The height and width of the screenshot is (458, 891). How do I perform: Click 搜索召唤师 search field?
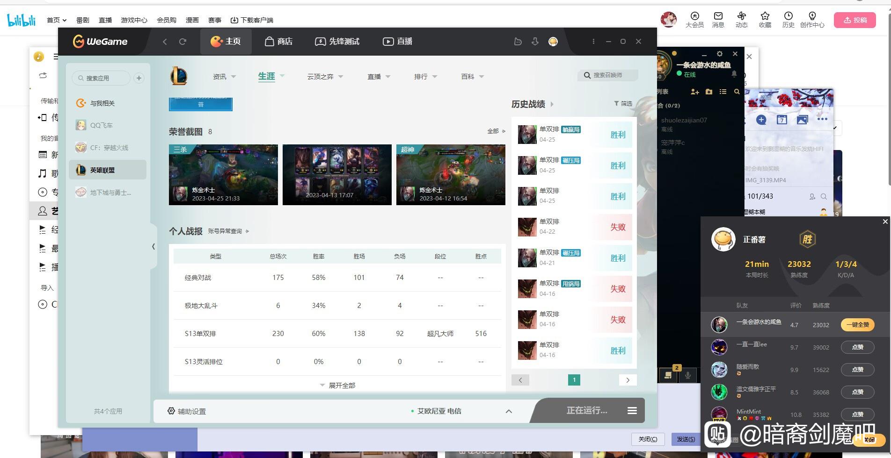coord(608,75)
